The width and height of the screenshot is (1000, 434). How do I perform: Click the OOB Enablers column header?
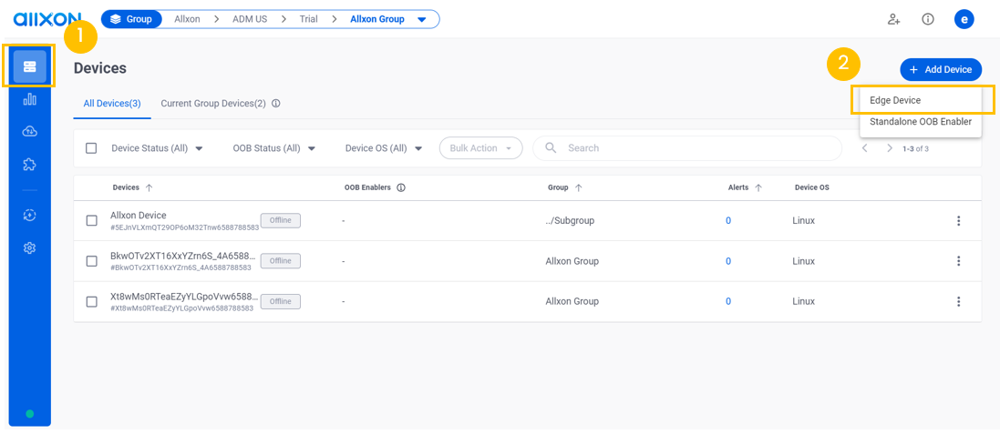pos(367,187)
